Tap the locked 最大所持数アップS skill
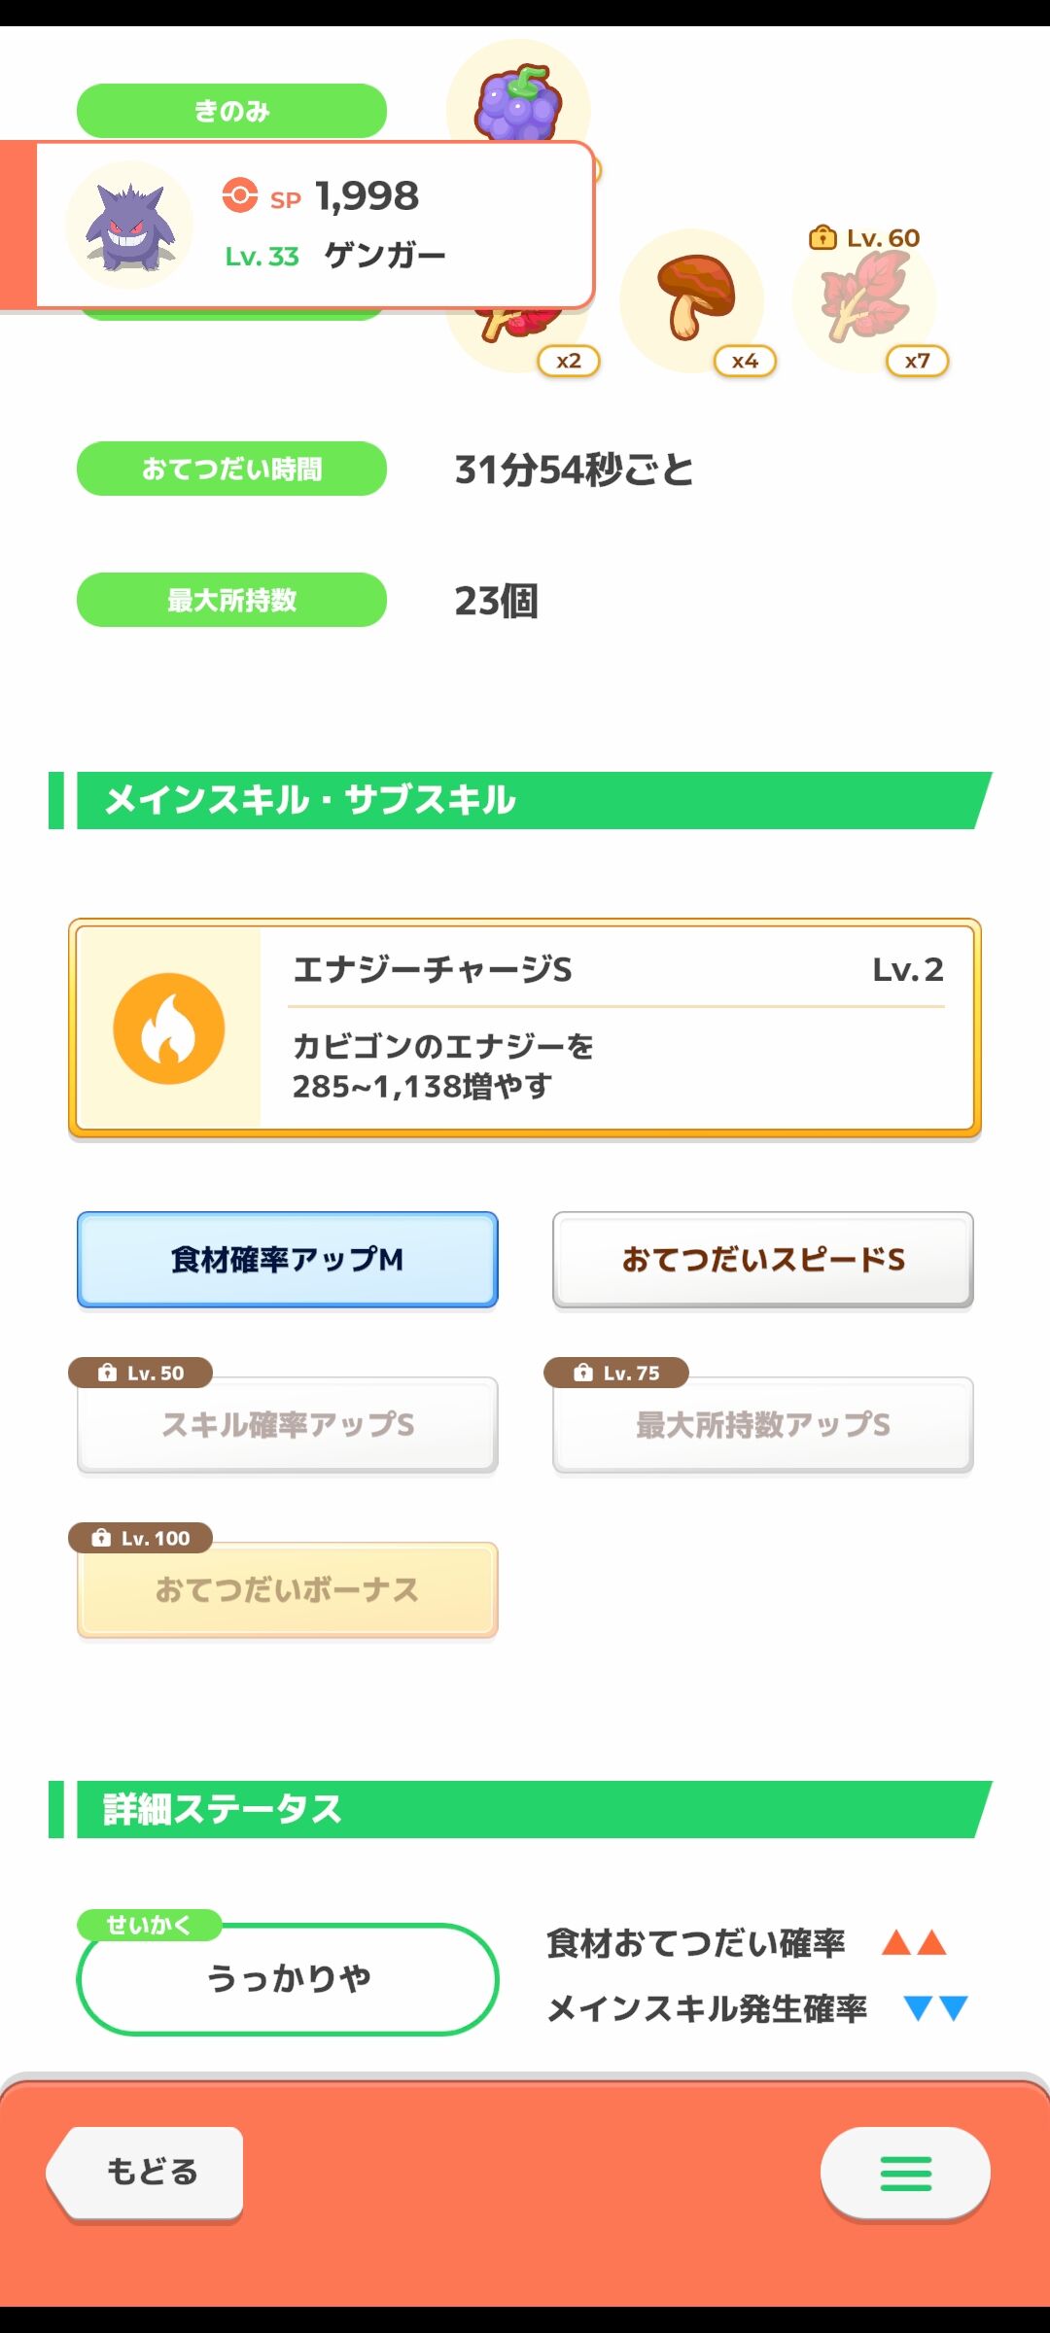Image resolution: width=1050 pixels, height=2333 pixels. pos(763,1424)
